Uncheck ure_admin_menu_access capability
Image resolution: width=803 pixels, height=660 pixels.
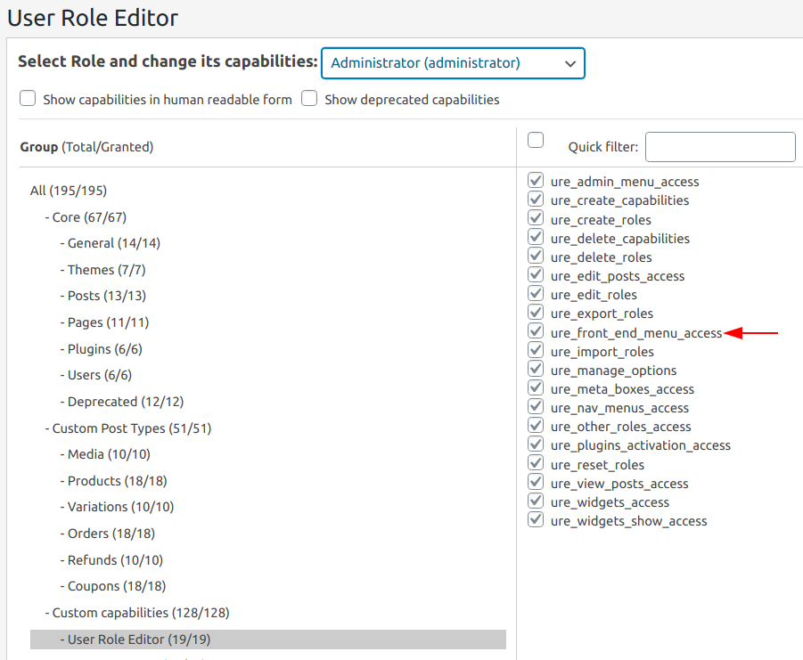pos(536,180)
